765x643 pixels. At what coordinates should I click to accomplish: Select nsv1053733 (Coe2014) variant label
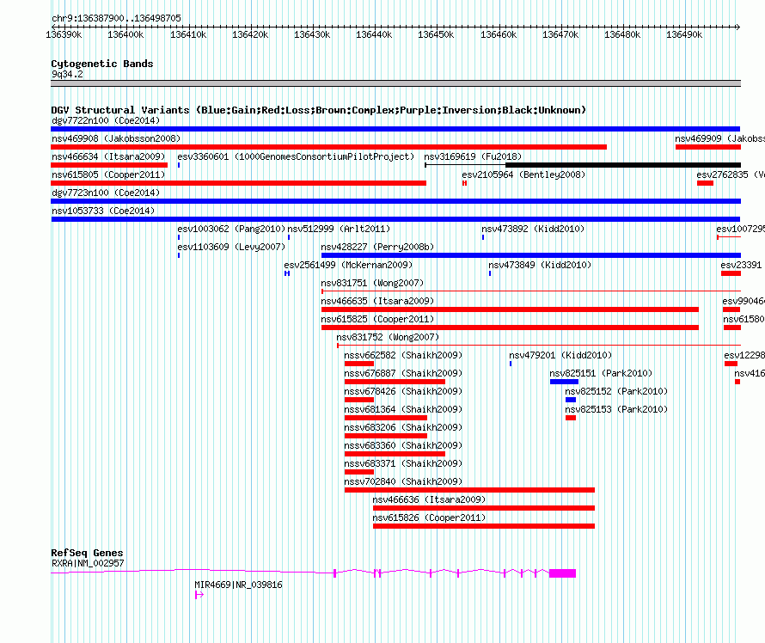point(103,211)
